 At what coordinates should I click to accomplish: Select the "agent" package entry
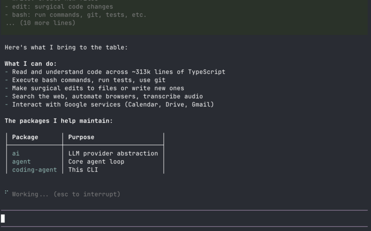pyautogui.click(x=21, y=162)
